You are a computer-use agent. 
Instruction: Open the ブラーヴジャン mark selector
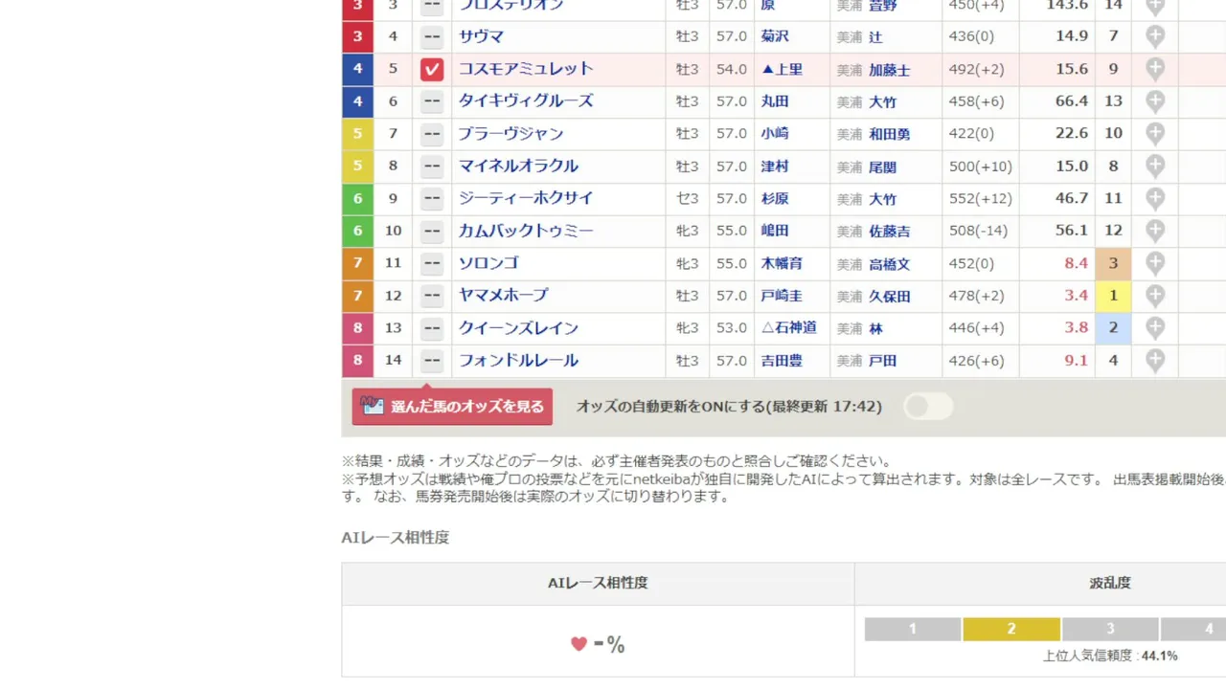tap(432, 134)
